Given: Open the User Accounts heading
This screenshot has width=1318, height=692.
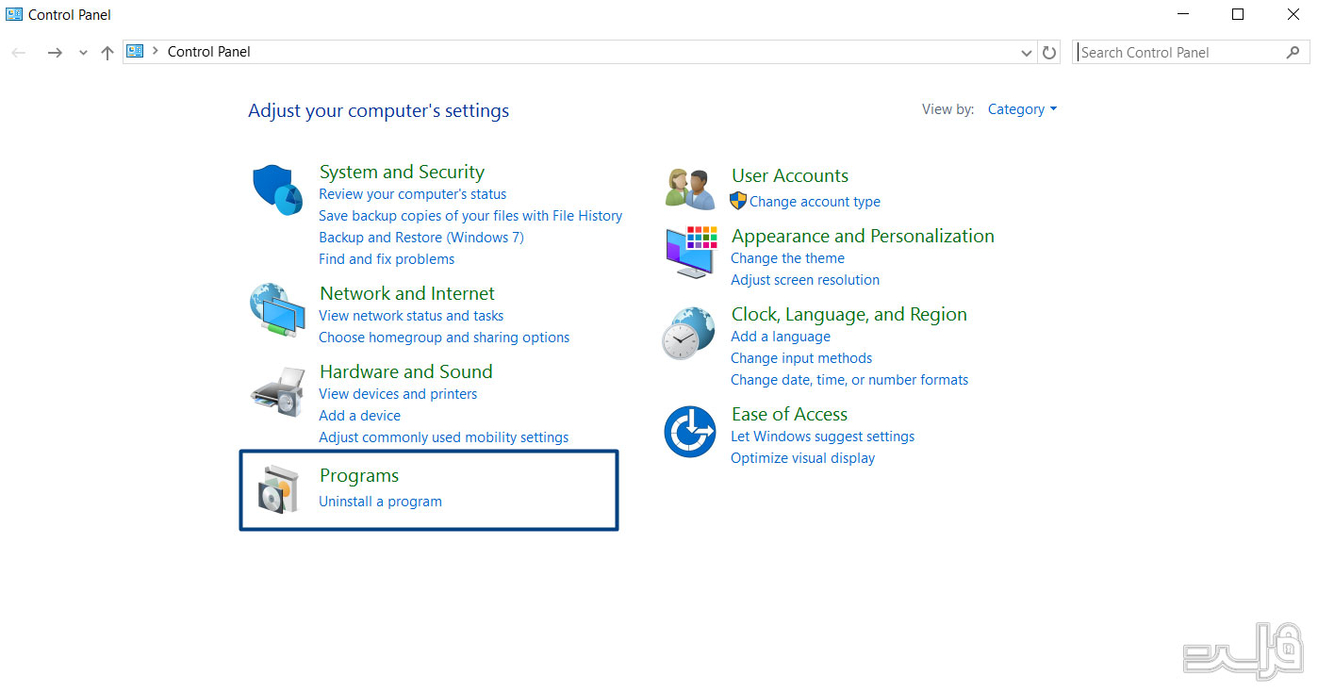Looking at the screenshot, I should (790, 175).
